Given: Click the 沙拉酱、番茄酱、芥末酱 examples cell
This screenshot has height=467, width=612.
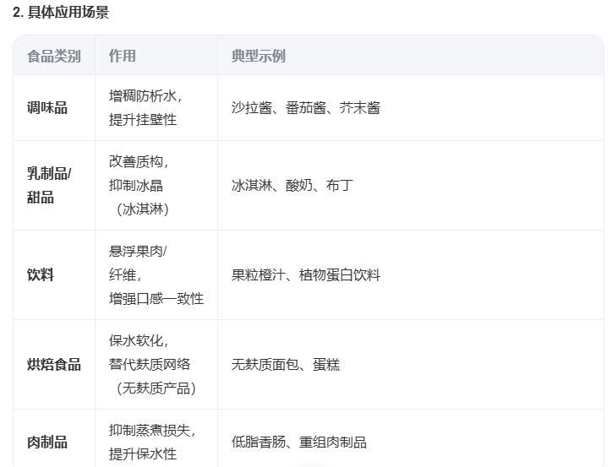Looking at the screenshot, I should point(306,108).
